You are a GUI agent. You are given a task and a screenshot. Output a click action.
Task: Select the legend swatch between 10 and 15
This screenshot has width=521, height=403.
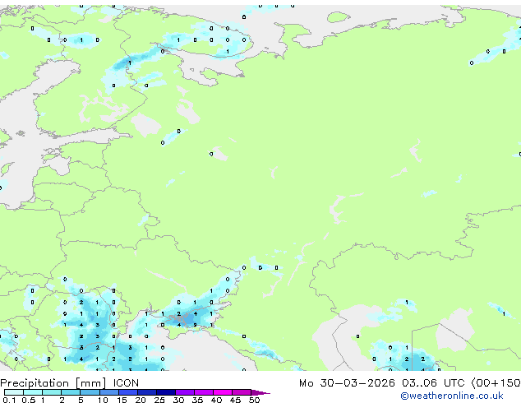point(109,392)
